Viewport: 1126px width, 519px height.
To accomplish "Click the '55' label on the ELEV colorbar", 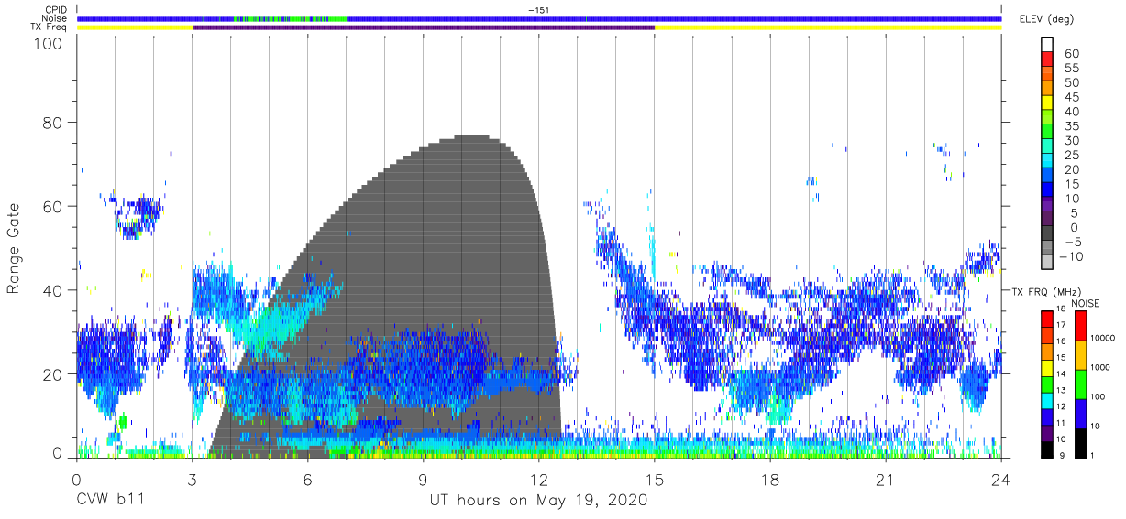I will pyautogui.click(x=1072, y=69).
